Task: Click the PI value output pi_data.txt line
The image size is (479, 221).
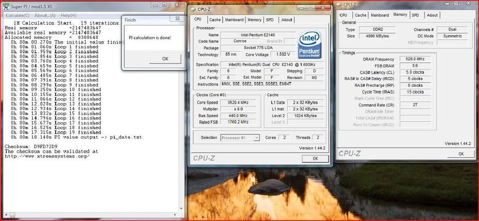Action: [x=76, y=137]
